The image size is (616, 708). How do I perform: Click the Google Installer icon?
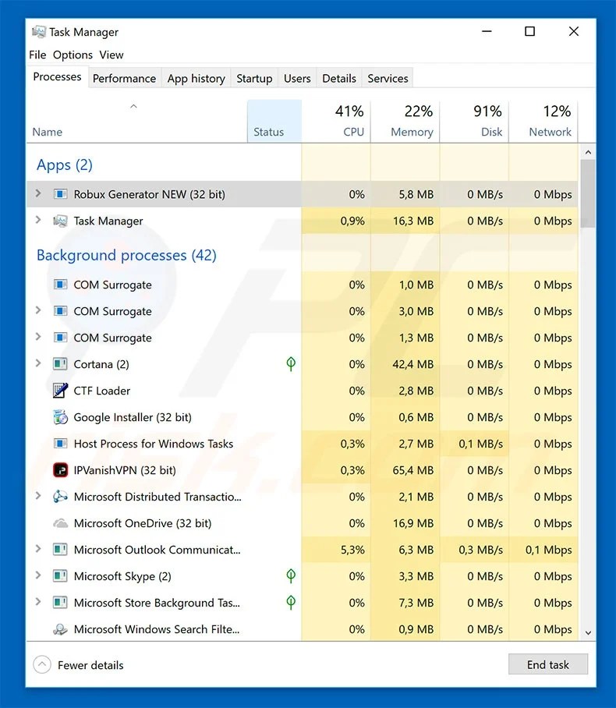click(x=60, y=417)
